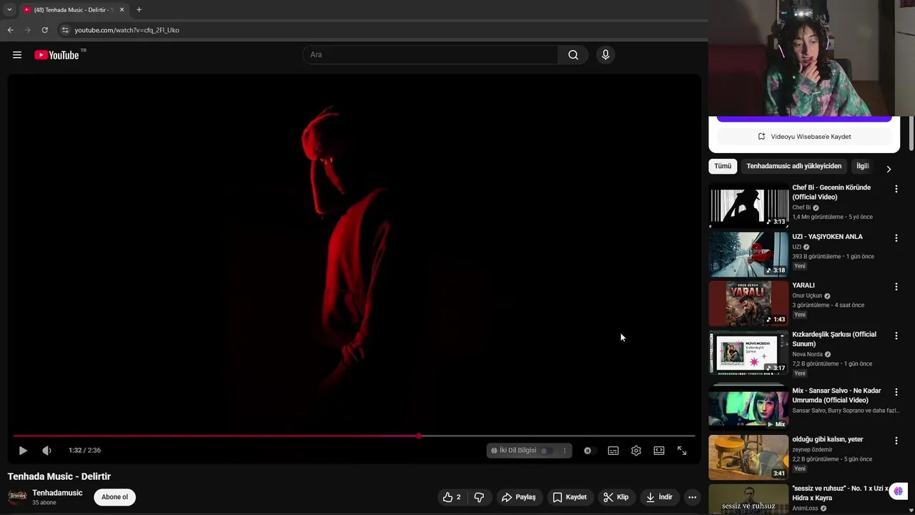The height and width of the screenshot is (515, 915).
Task: Open the tab search dropdown arrow
Action: point(9,10)
